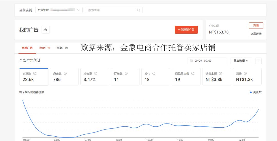Screen dimensions: 277x141
Task: Switch to the 搜索广告 tab
Action: 45,48
